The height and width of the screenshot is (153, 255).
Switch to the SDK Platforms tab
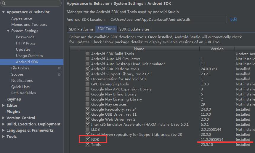coord(81,29)
